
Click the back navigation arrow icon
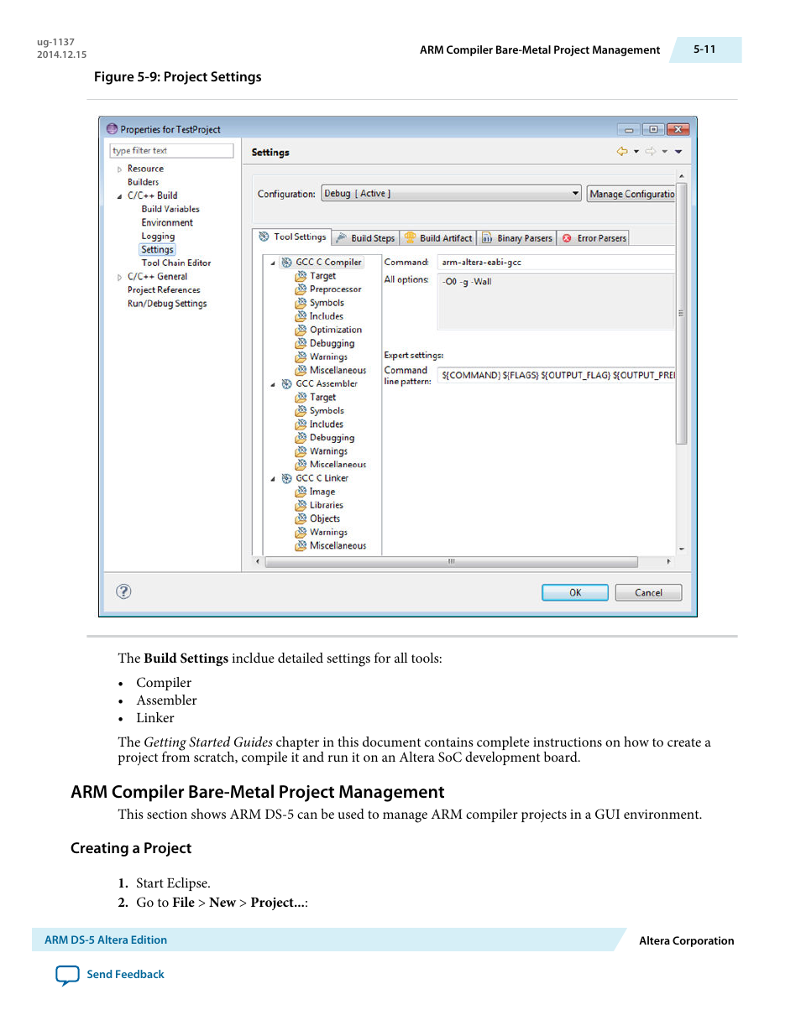622,152
